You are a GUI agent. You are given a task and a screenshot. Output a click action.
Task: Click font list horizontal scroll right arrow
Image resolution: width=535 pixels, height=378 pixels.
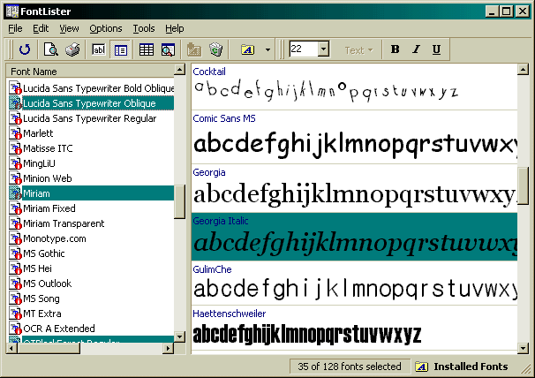168,348
